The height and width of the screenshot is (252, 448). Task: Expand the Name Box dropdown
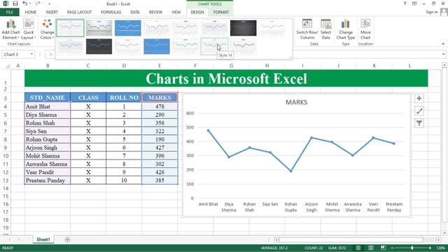pos(31,55)
